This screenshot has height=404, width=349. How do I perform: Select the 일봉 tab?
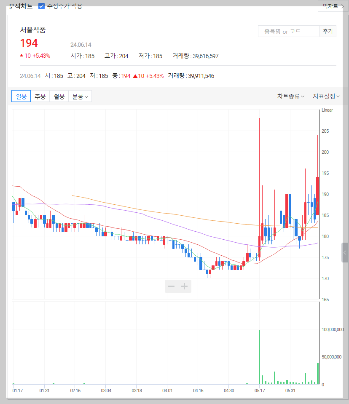click(x=21, y=96)
